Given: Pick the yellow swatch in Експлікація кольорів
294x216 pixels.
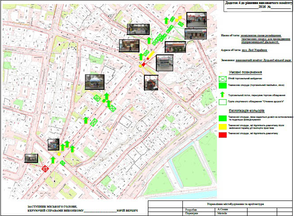Looking at the screenshot, I should point(222,126).
